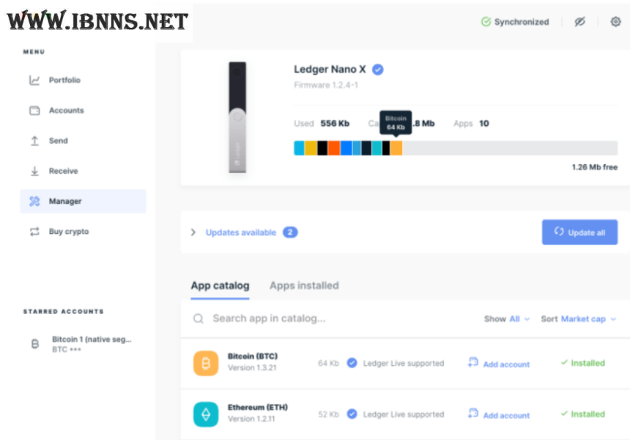Screen dimensions: 630x440
Task: Switch to the Apps installed tab
Action: (304, 285)
